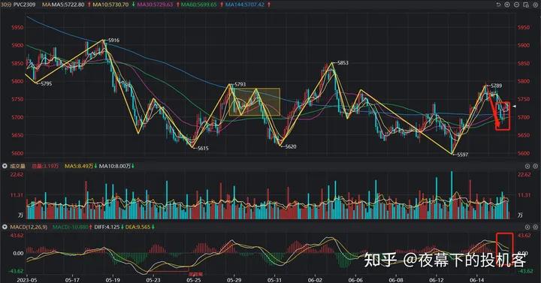Expand the MACD(12,26,9) indicator dropdown
The image size is (541, 283).
(x=5, y=227)
